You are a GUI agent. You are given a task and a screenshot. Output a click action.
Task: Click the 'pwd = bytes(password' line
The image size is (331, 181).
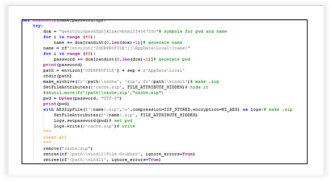[83, 98]
